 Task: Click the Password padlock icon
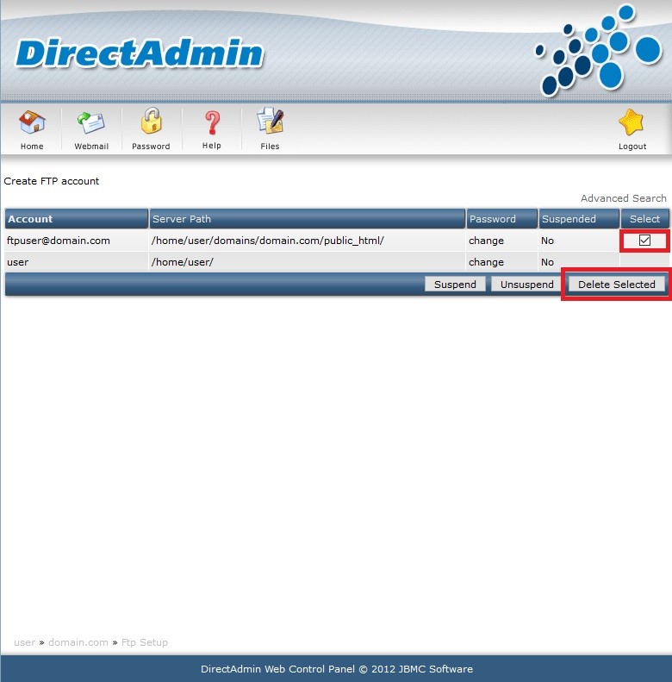pyautogui.click(x=151, y=121)
